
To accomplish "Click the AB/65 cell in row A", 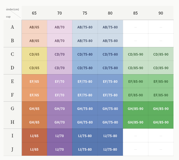I will click(x=34, y=27).
